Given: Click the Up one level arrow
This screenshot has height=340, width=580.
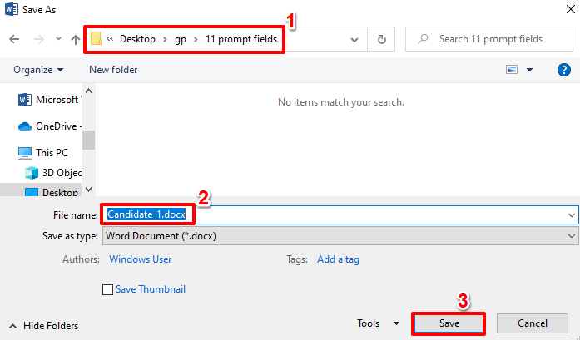Looking at the screenshot, I should click(x=76, y=39).
